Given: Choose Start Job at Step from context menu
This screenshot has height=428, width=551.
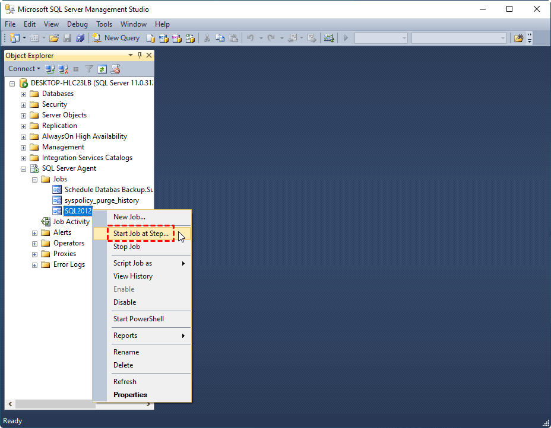Looking at the screenshot, I should (x=141, y=234).
